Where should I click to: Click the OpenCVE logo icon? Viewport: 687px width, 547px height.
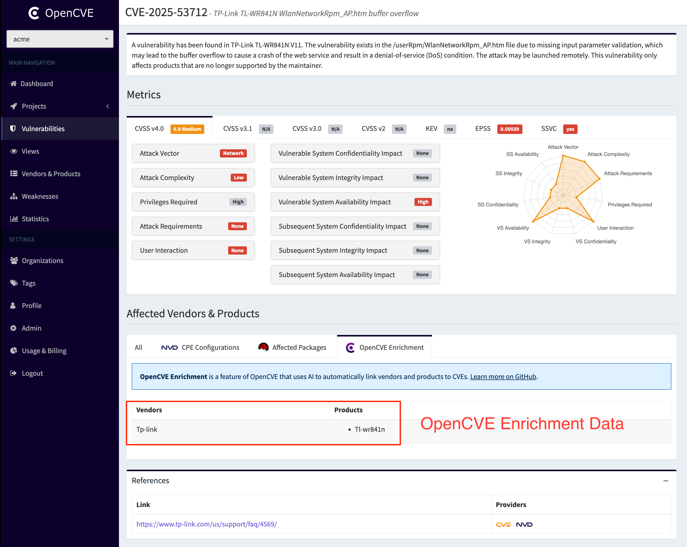pyautogui.click(x=34, y=13)
